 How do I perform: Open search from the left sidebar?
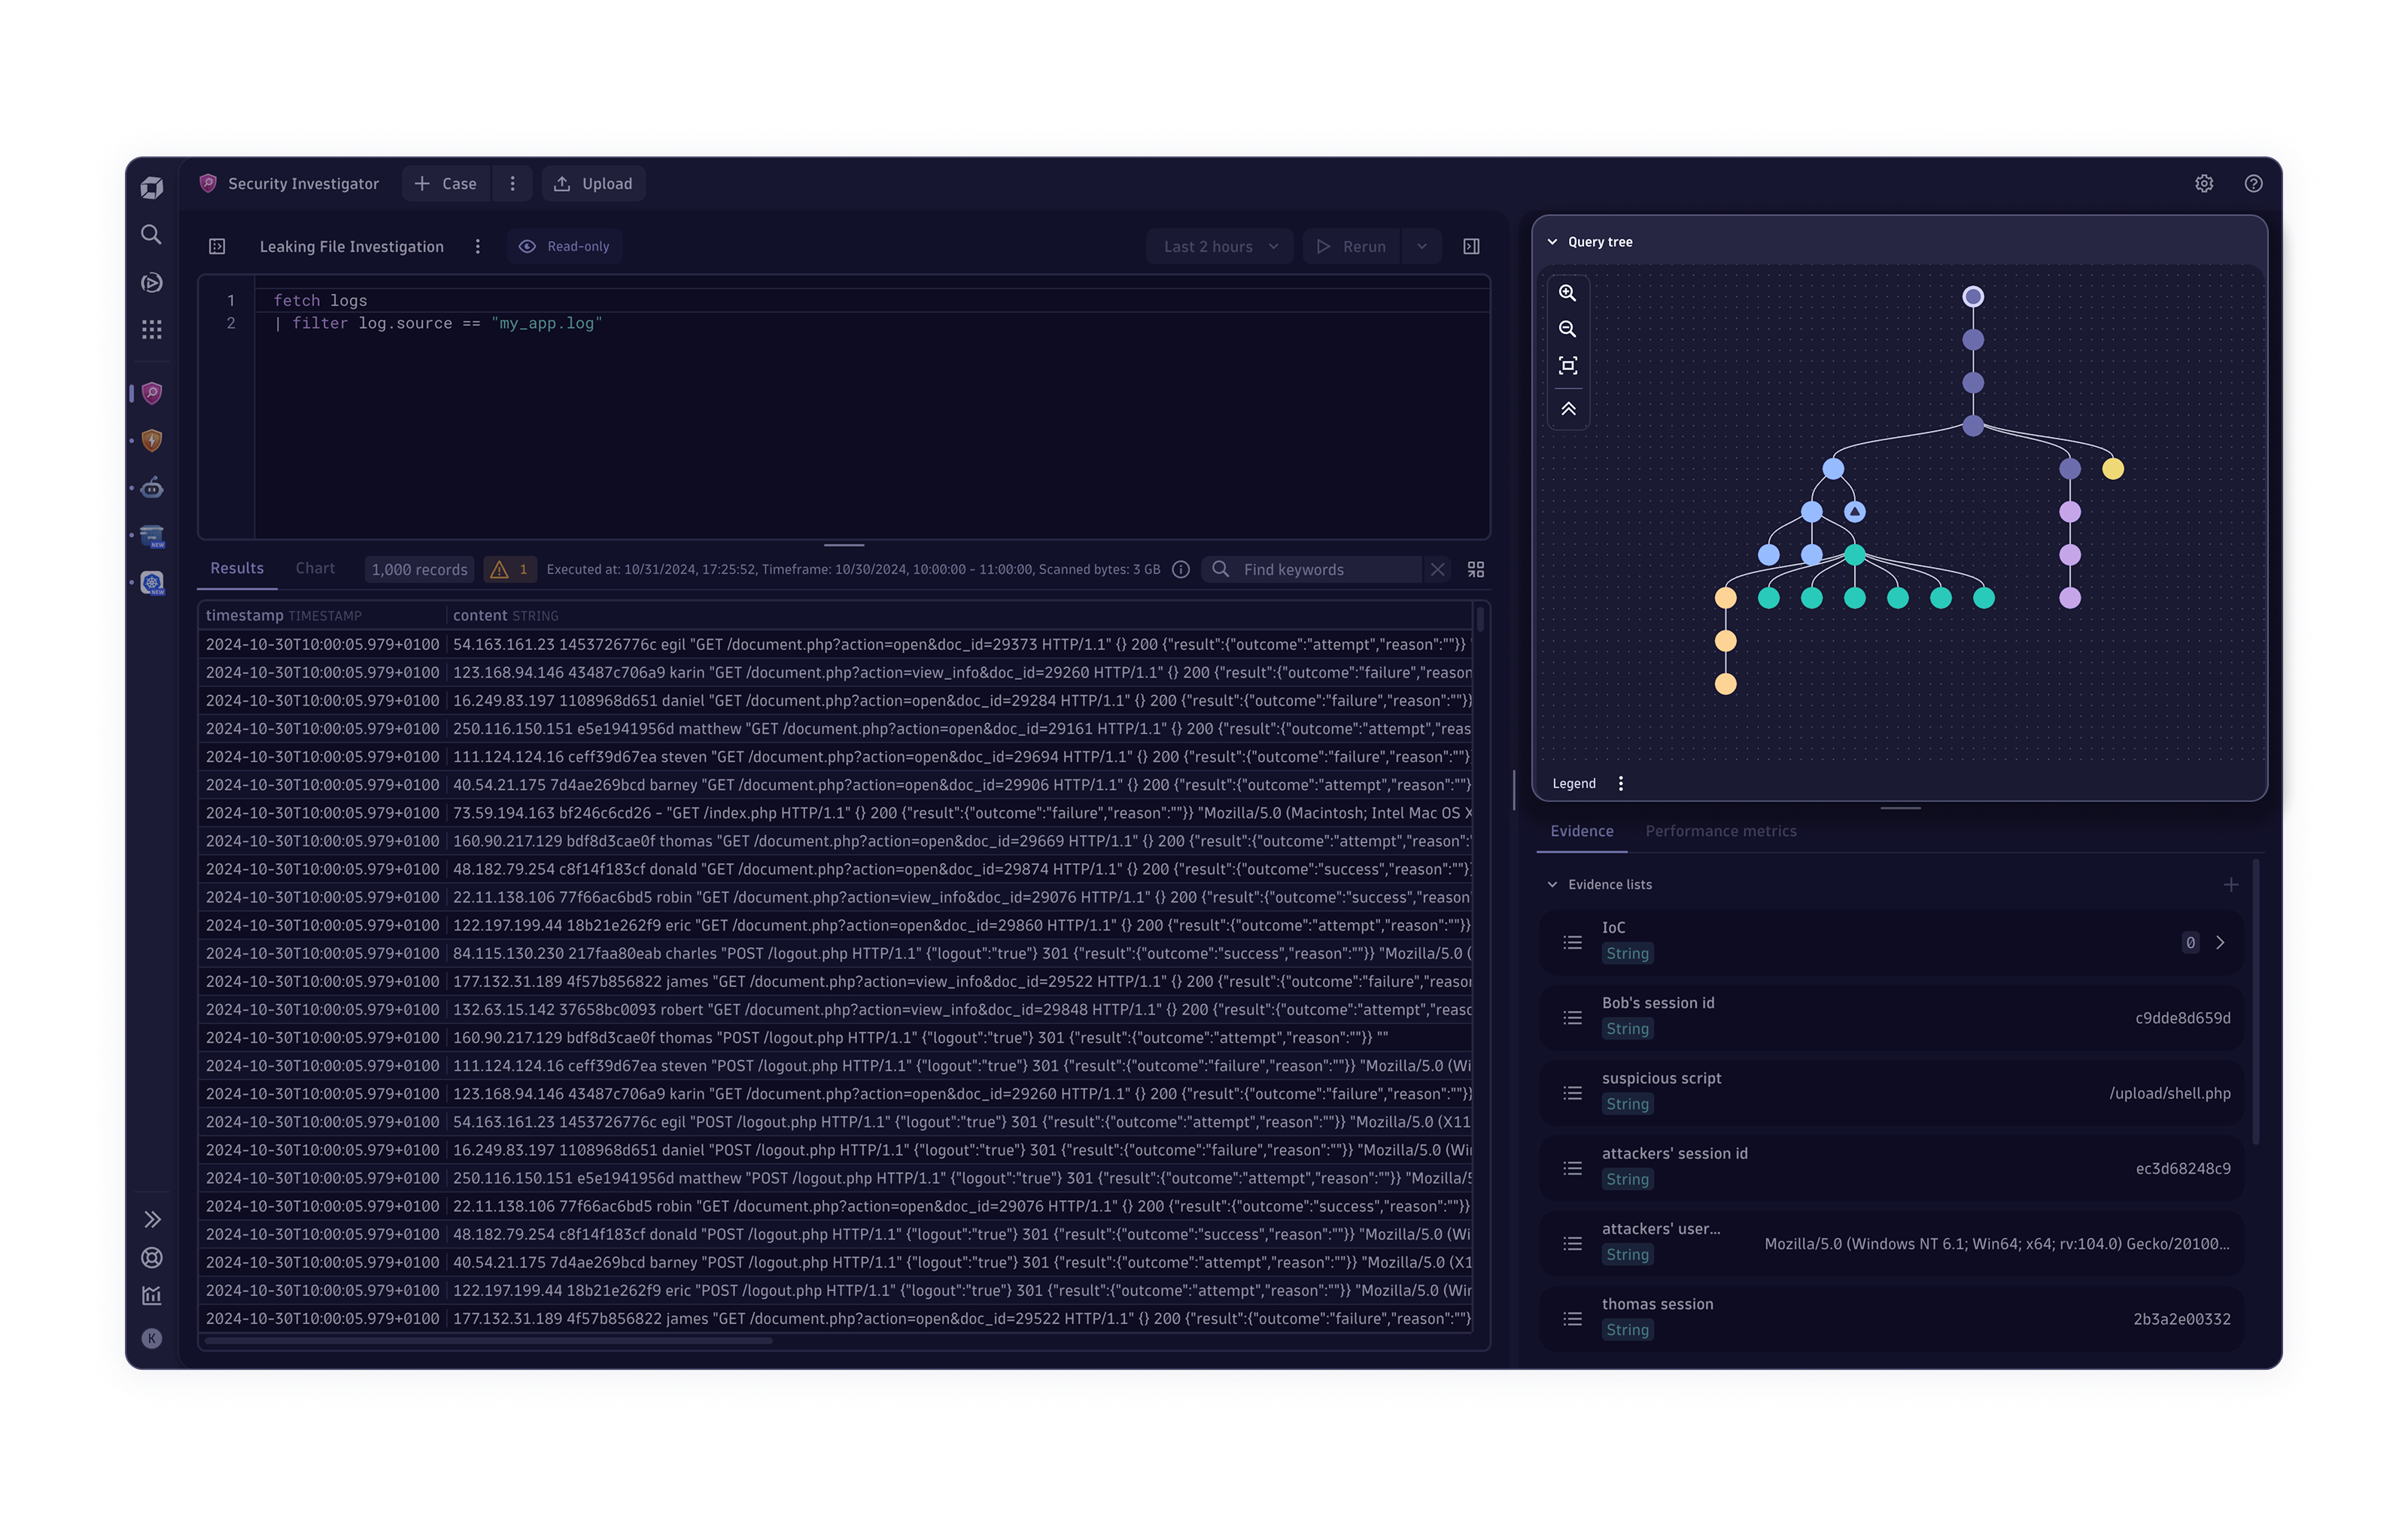pyautogui.click(x=151, y=235)
